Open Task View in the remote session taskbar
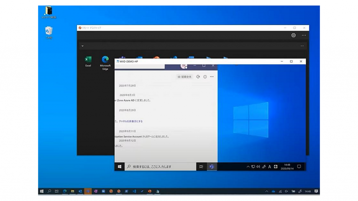The image size is (358, 201). 201,167
